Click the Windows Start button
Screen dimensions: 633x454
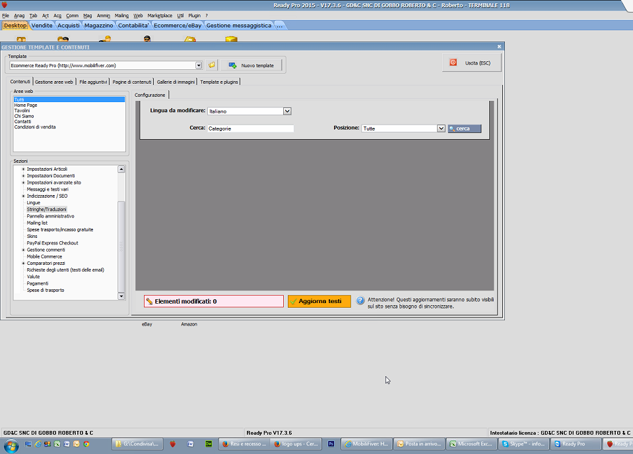(x=11, y=445)
